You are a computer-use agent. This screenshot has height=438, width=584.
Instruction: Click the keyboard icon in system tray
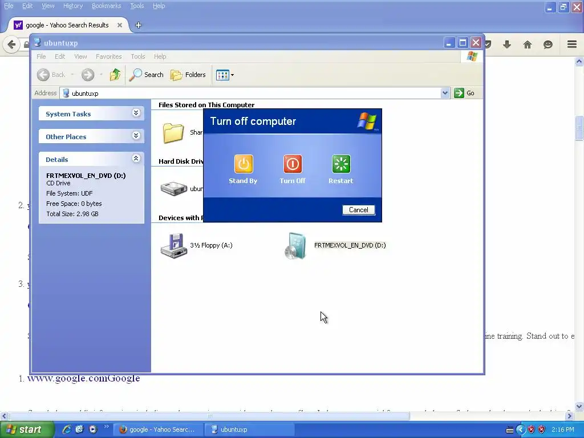(510, 430)
